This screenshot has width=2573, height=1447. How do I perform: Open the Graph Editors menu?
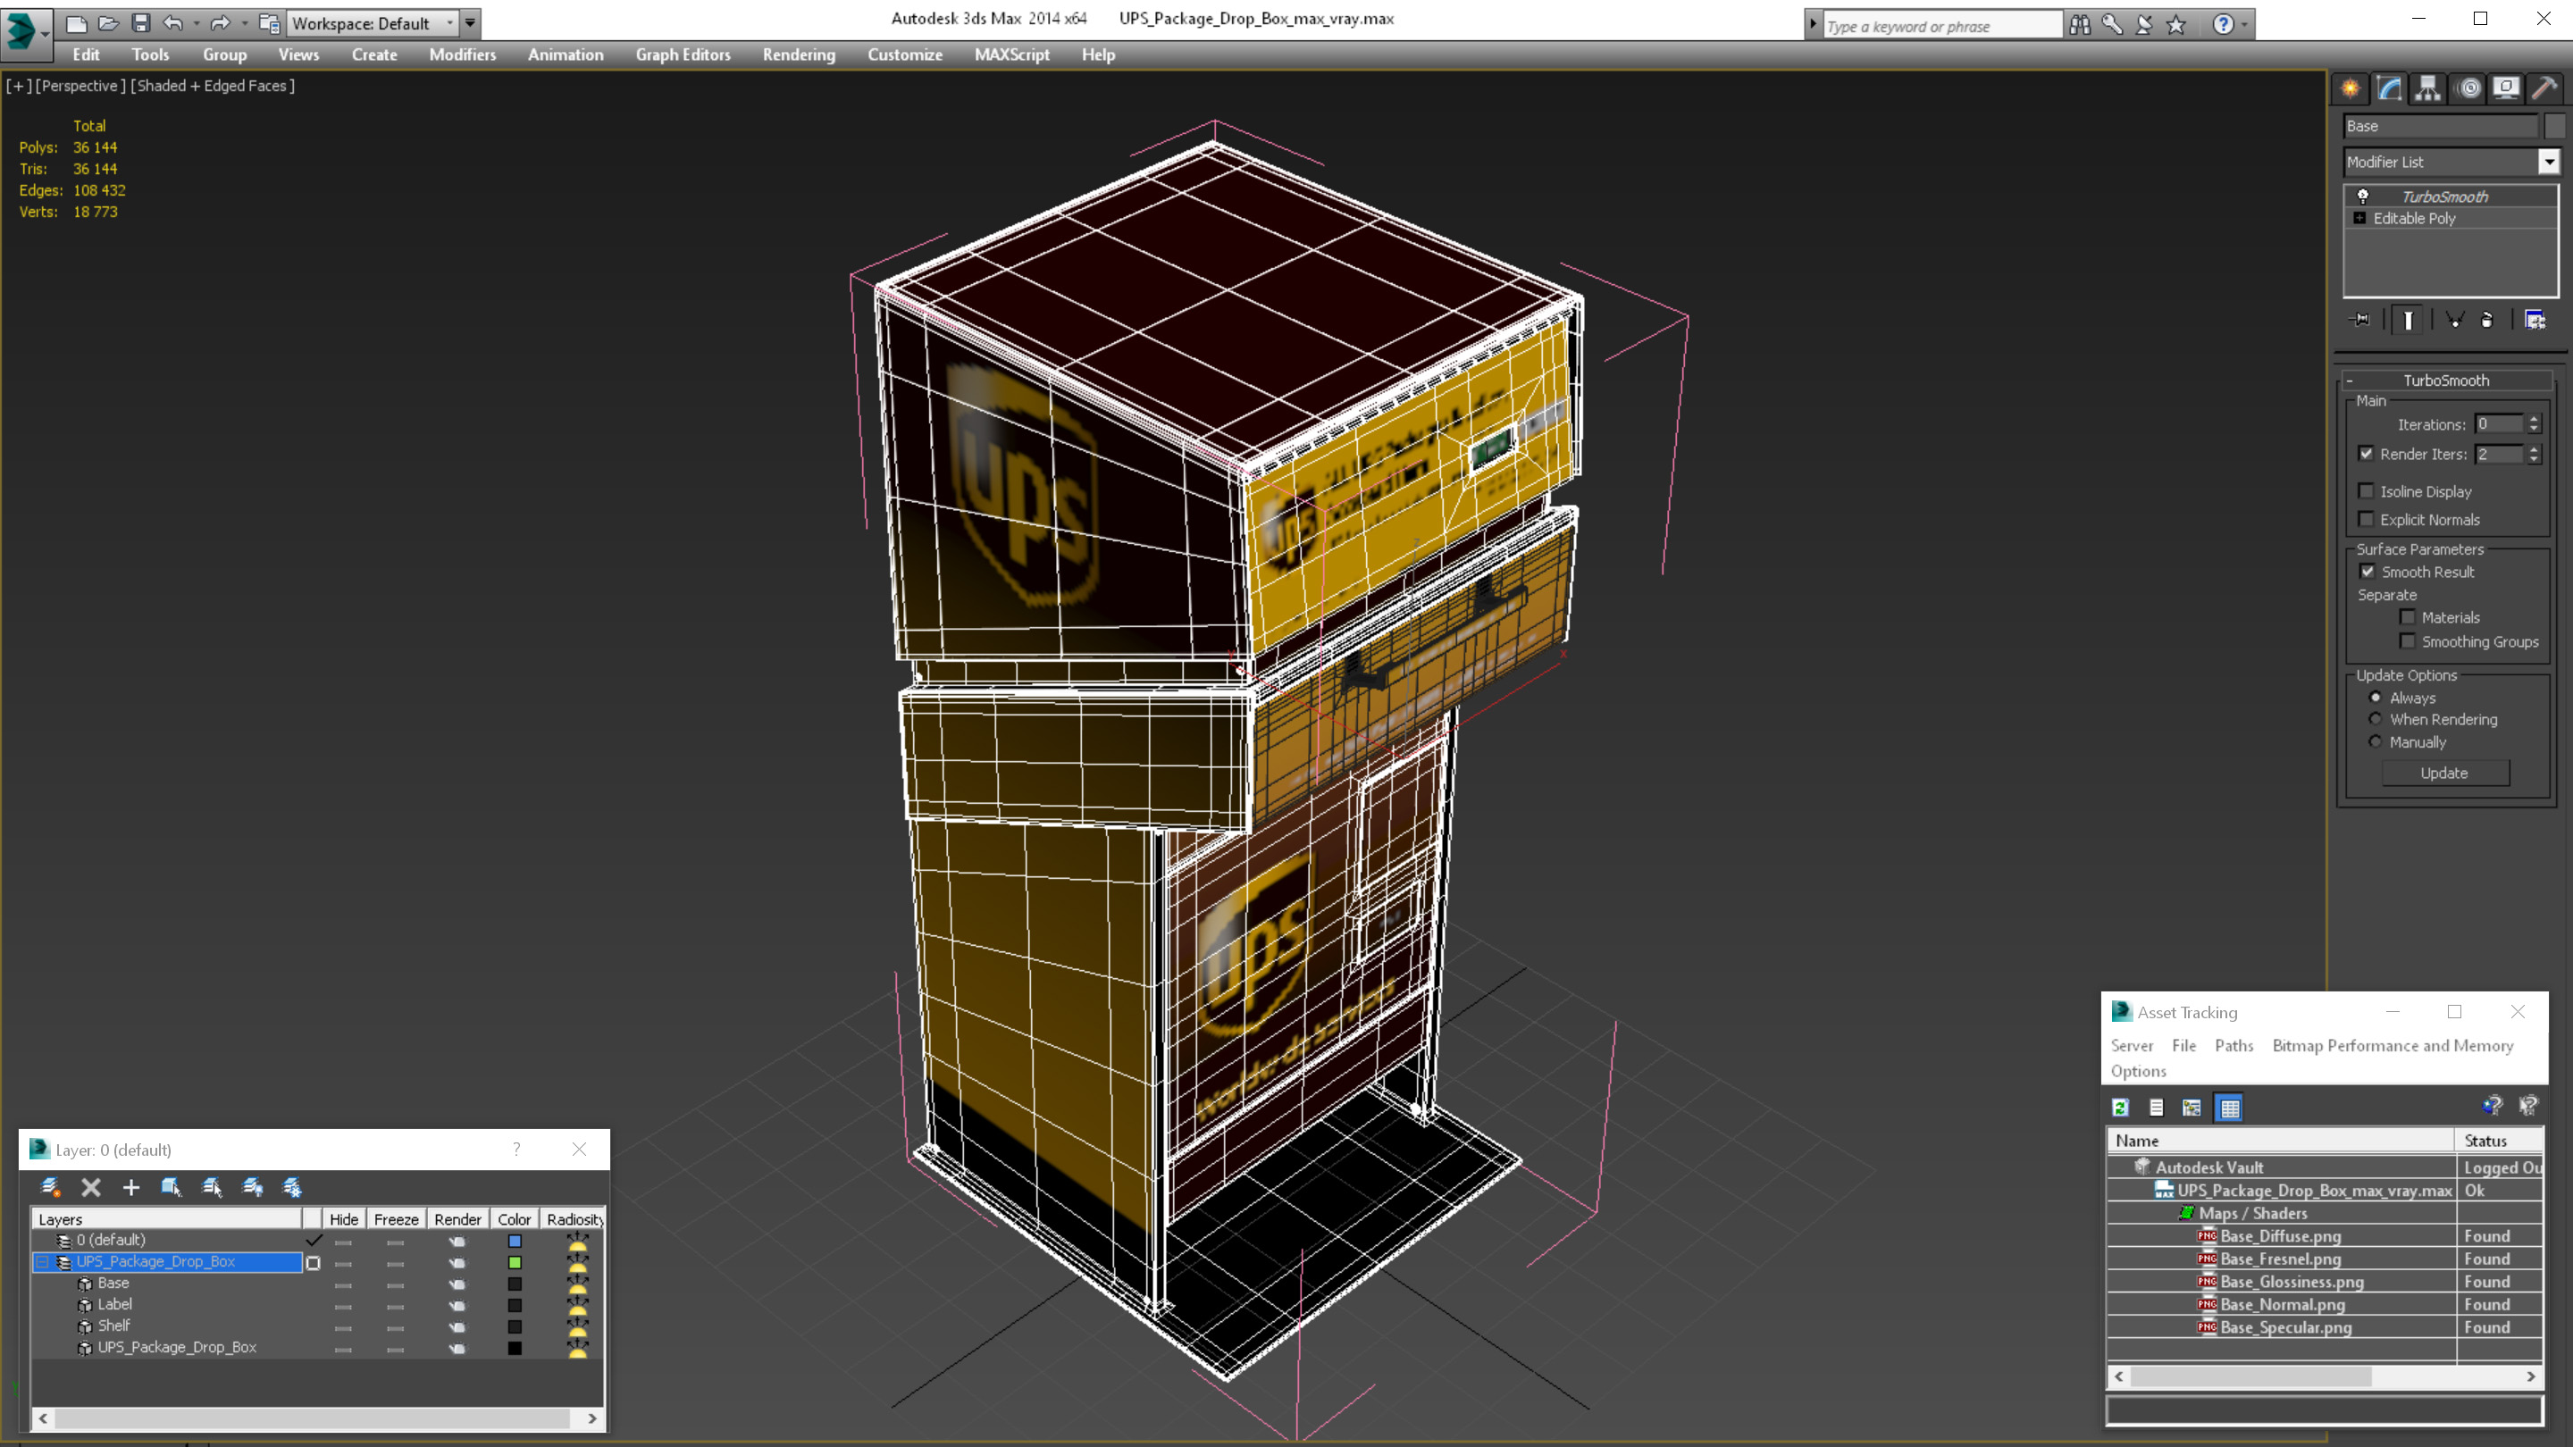(683, 54)
